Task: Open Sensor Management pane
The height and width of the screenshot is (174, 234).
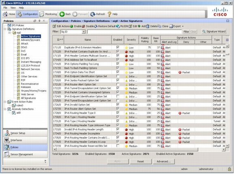Action: pos(25,154)
